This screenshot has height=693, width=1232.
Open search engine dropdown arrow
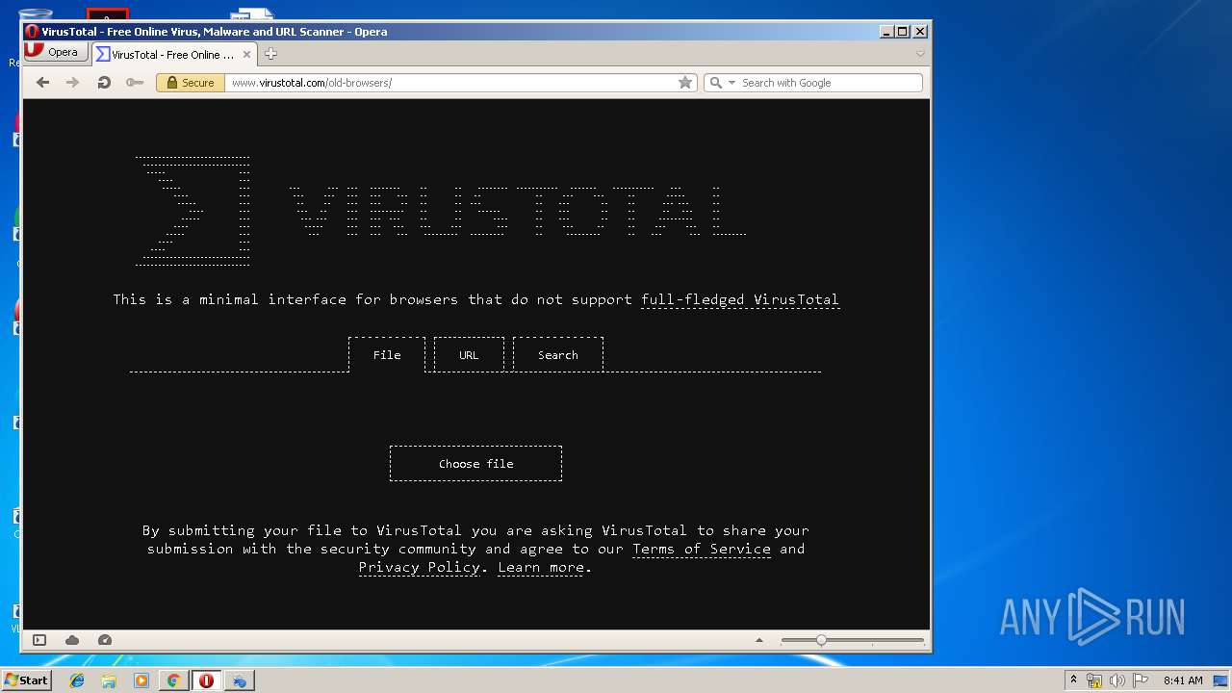click(731, 83)
